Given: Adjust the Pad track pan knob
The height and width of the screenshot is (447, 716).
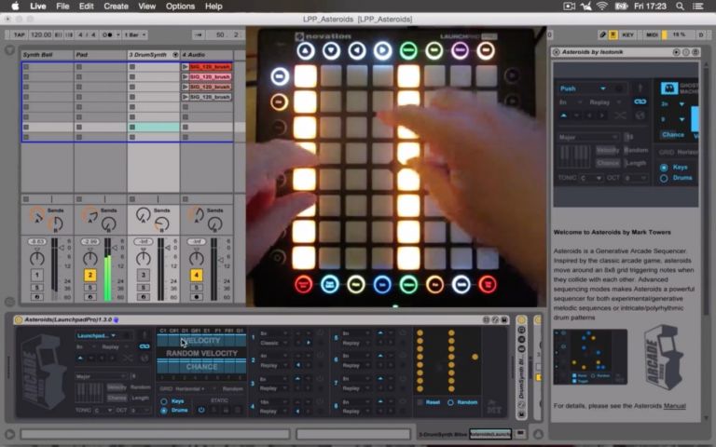Looking at the screenshot, I should [89, 259].
